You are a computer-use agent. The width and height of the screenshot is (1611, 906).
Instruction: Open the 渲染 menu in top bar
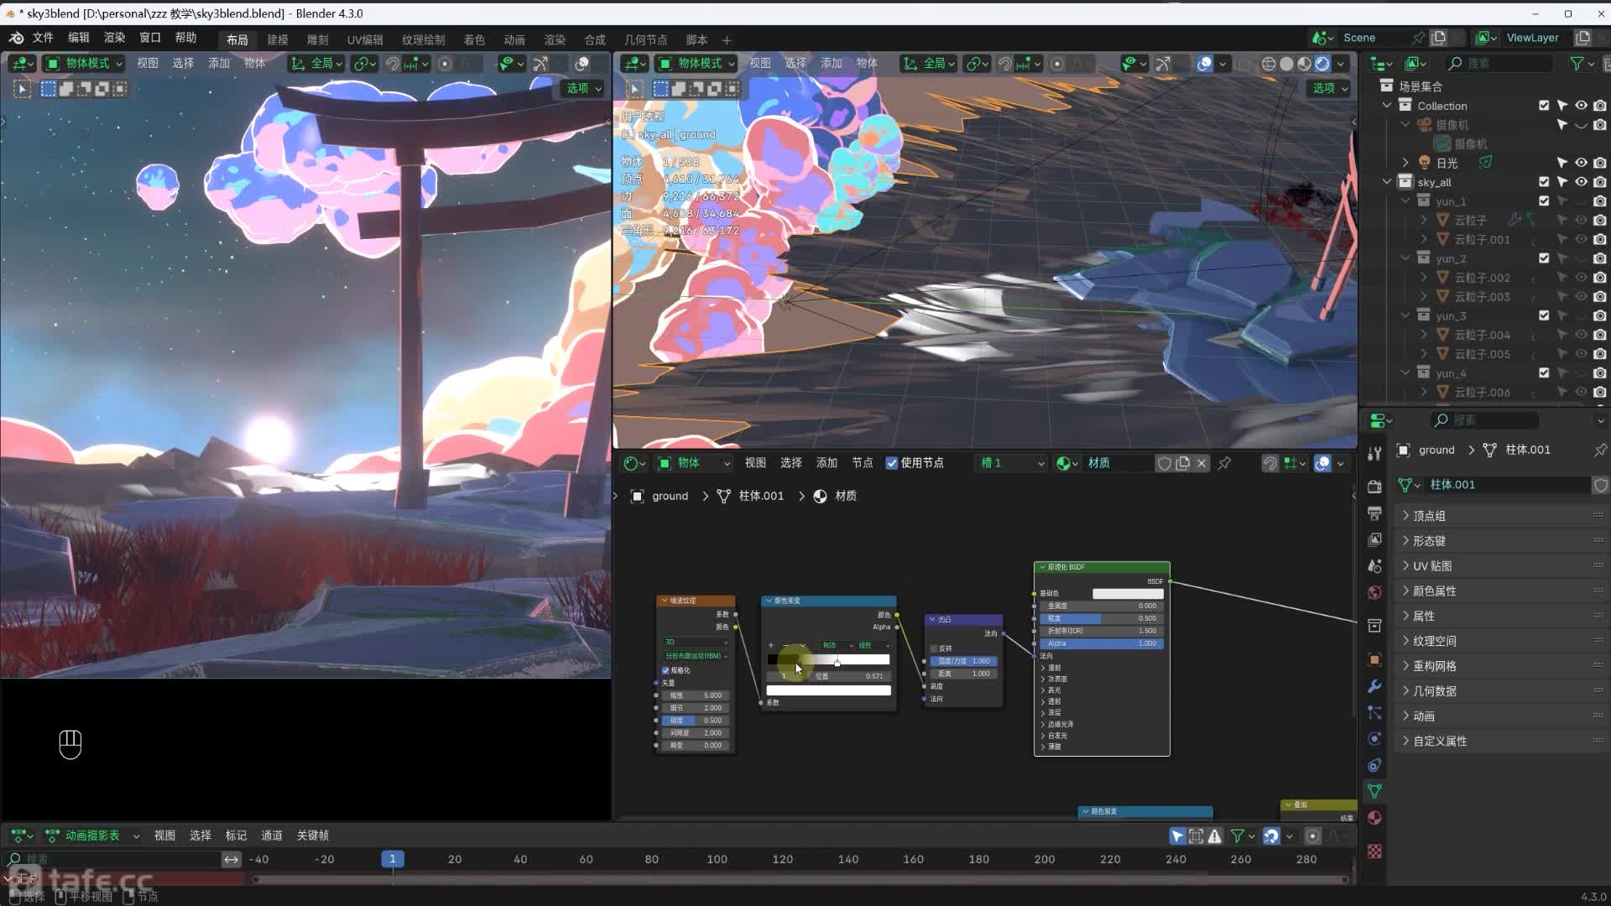point(114,38)
